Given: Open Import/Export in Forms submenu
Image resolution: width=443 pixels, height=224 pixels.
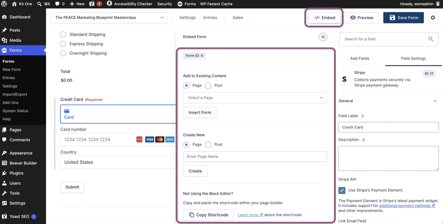Looking at the screenshot, I should point(15,94).
